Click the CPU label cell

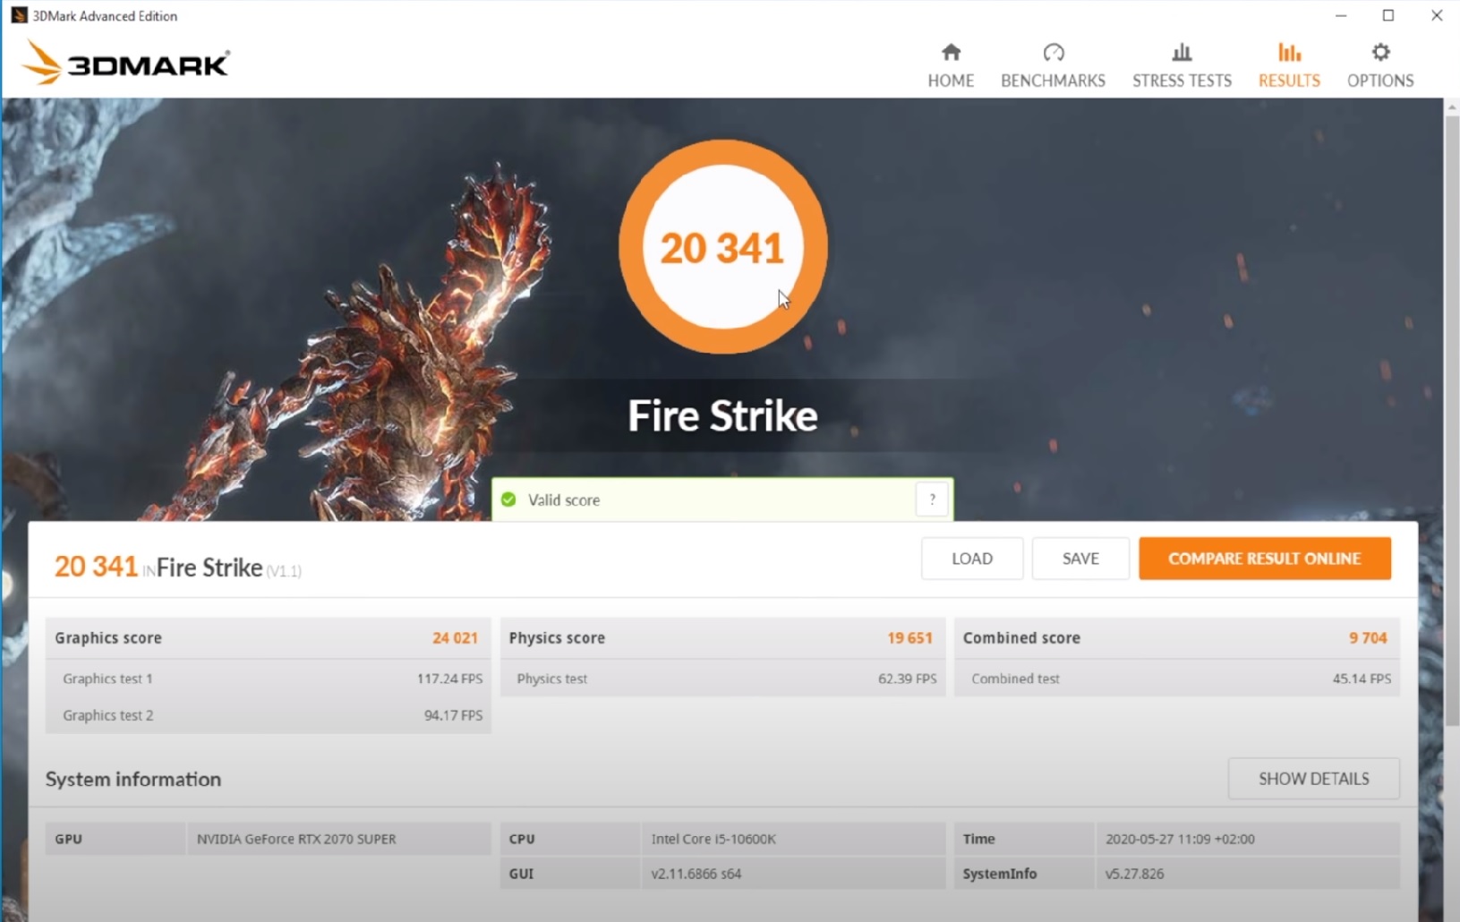pos(570,839)
